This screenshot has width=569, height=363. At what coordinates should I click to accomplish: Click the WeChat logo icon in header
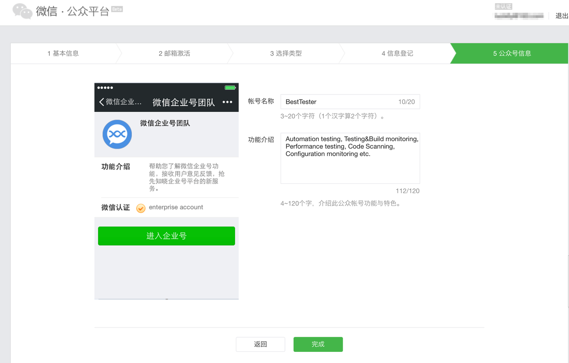(22, 11)
